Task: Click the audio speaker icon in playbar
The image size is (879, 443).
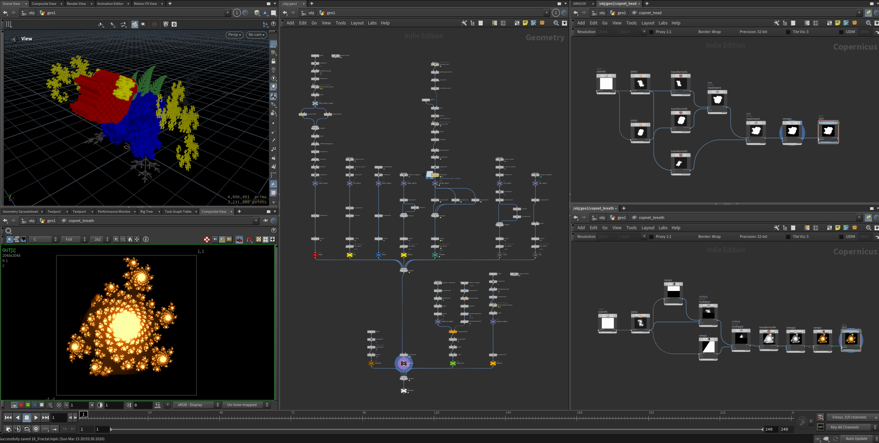Action: pyautogui.click(x=18, y=429)
